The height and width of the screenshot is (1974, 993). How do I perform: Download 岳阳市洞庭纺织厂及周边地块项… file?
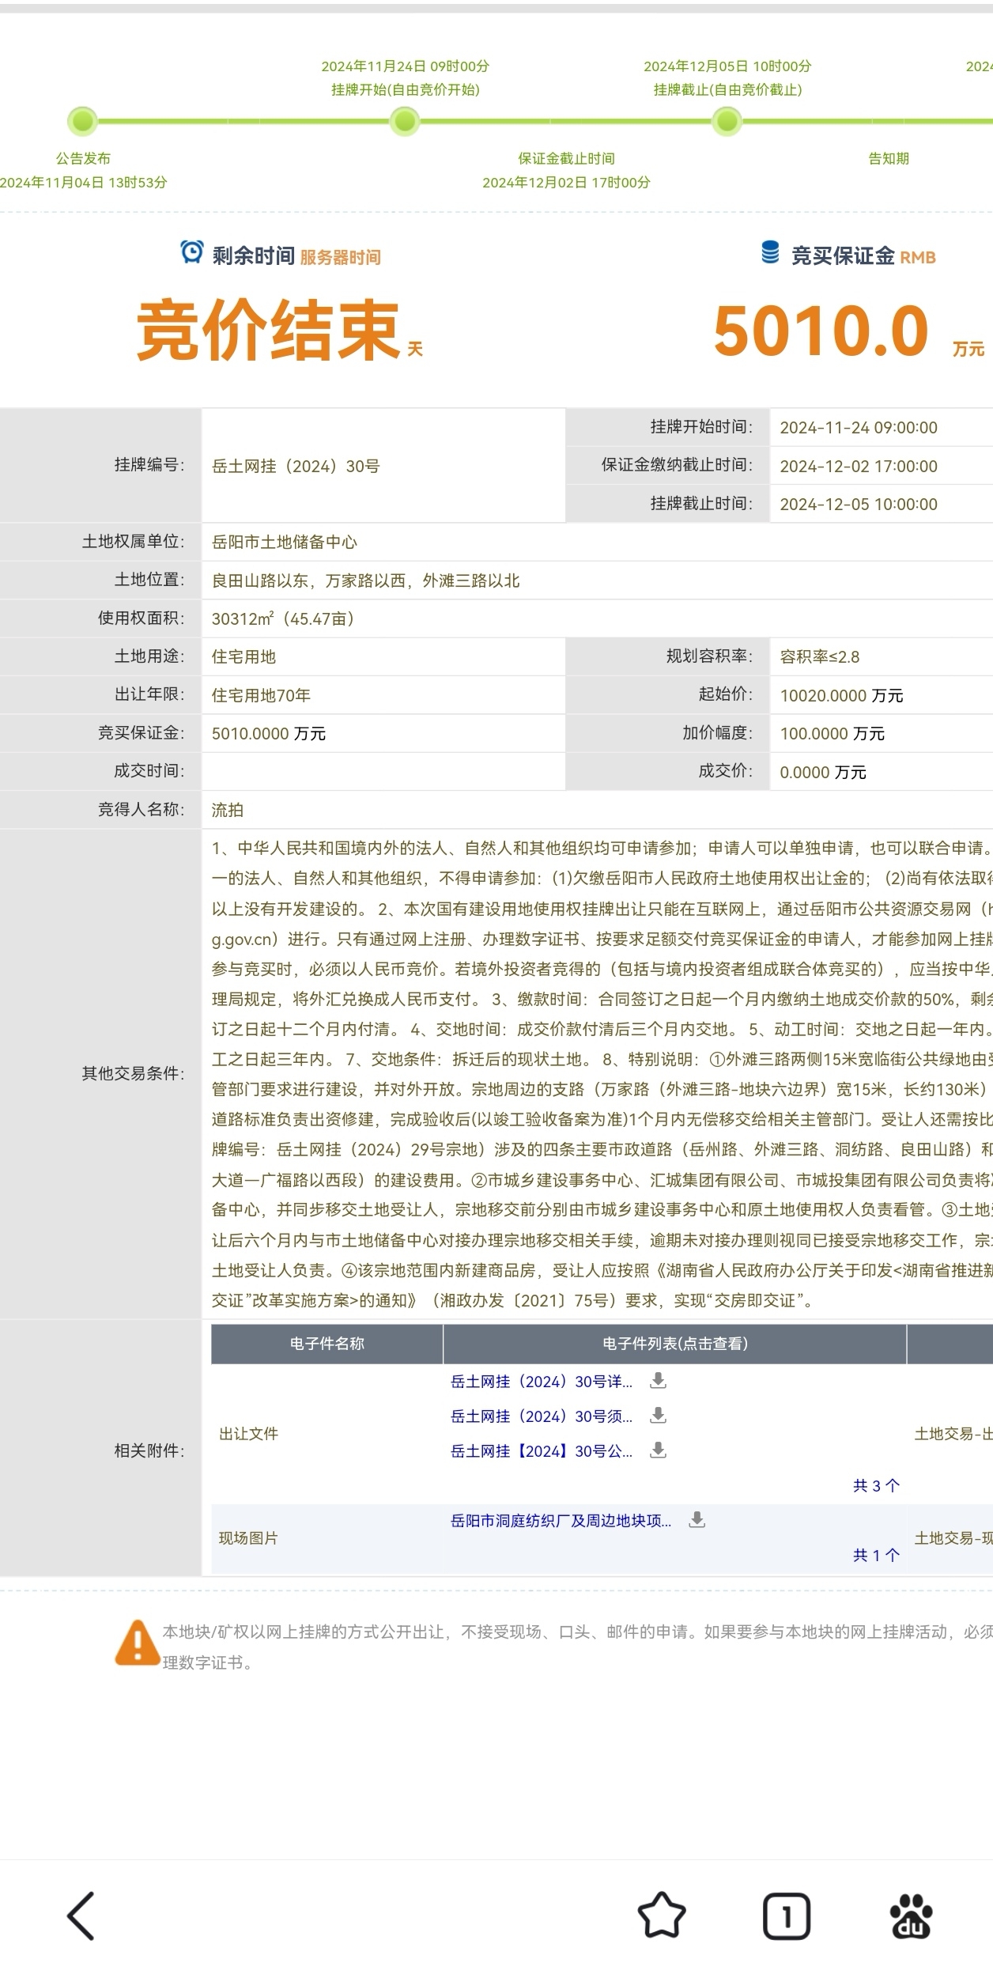pyautogui.click(x=697, y=1519)
